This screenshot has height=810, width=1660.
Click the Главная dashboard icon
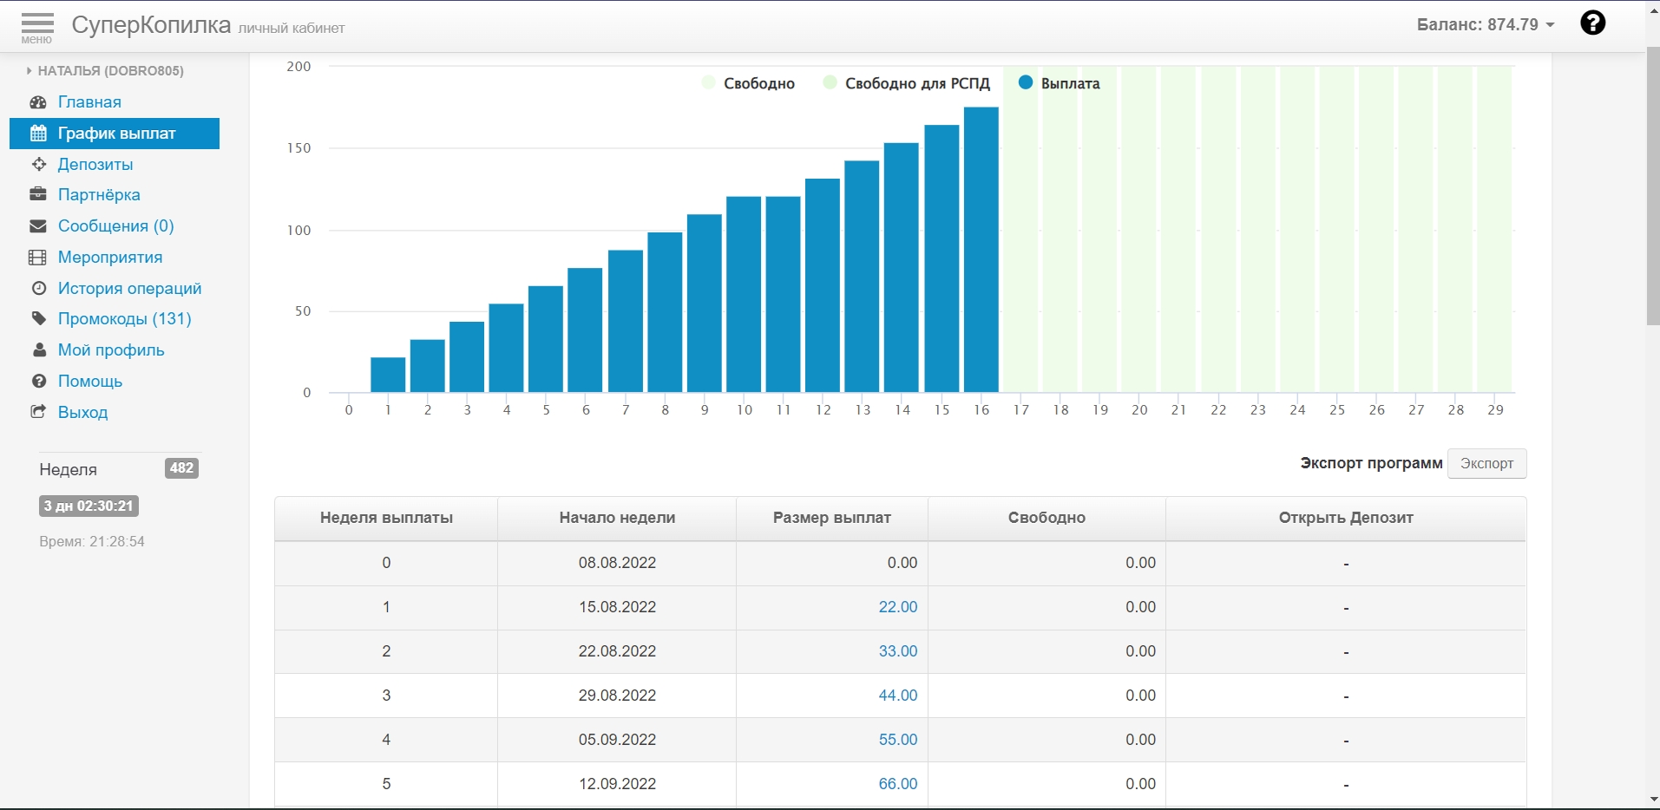coord(38,102)
